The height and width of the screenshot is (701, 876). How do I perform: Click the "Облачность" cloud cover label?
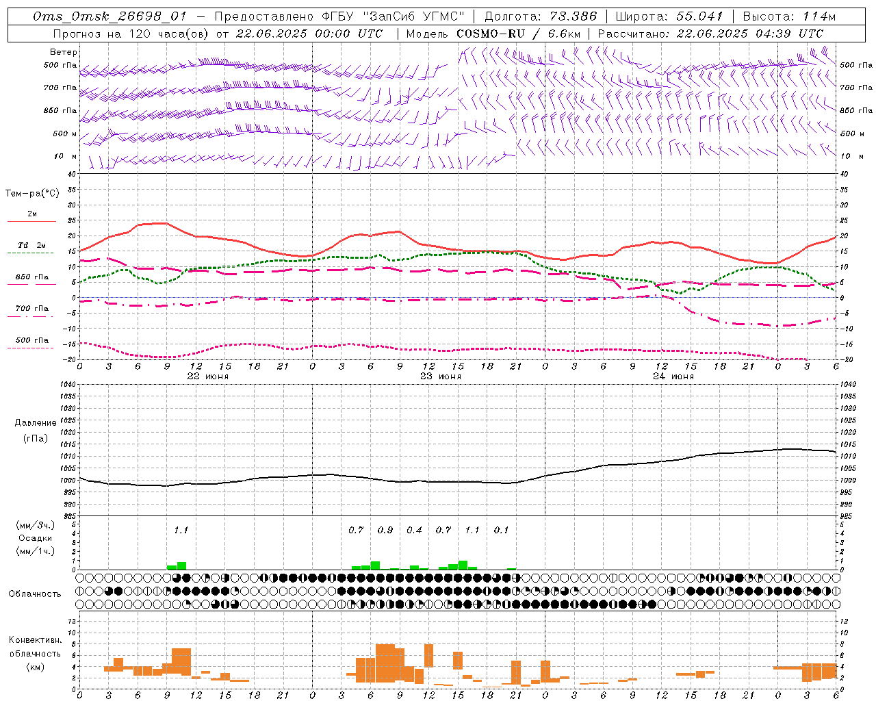(35, 594)
